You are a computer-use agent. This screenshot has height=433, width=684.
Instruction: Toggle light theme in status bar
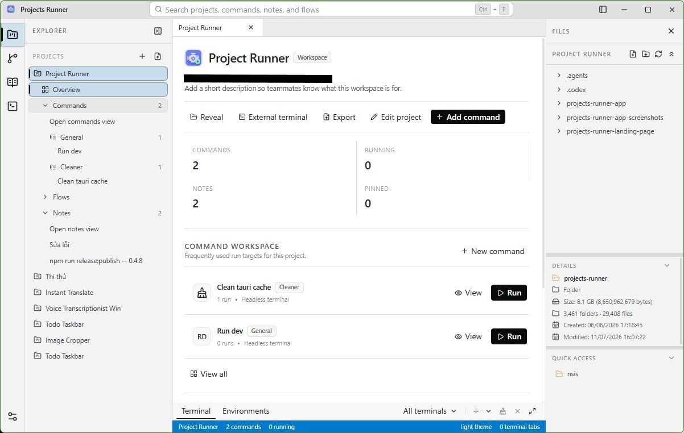(476, 427)
